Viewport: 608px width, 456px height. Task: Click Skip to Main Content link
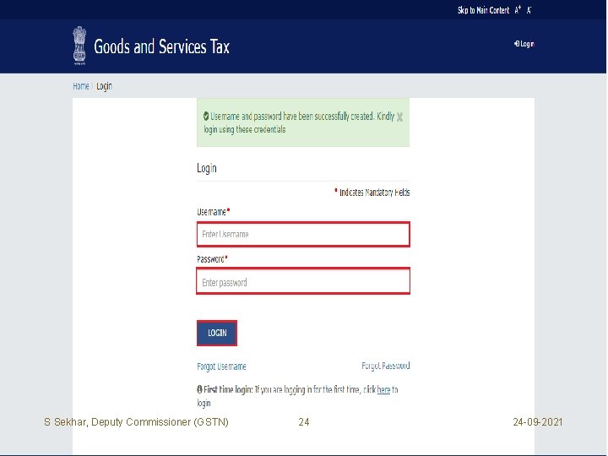tap(483, 10)
